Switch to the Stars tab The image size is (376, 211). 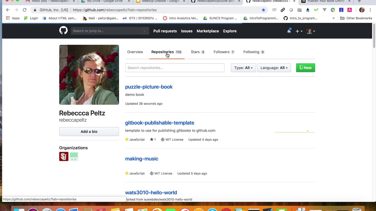coord(198,52)
